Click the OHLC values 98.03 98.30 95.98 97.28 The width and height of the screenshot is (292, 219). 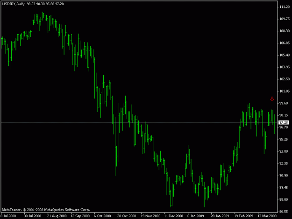(45, 4)
